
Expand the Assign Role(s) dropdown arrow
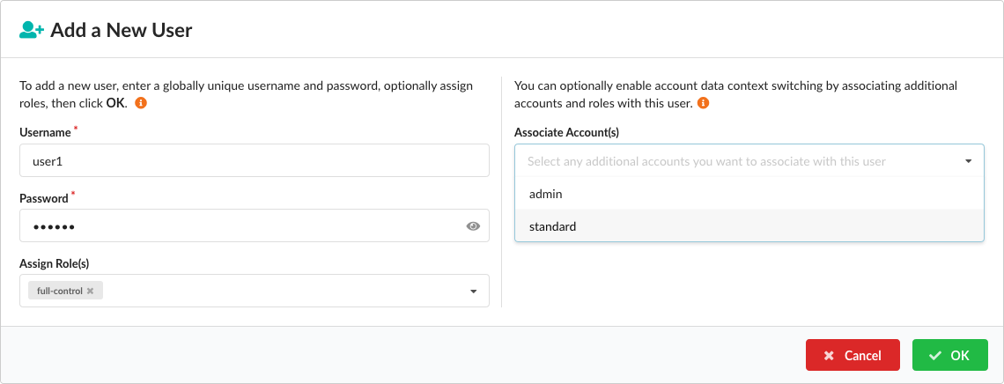(x=473, y=292)
